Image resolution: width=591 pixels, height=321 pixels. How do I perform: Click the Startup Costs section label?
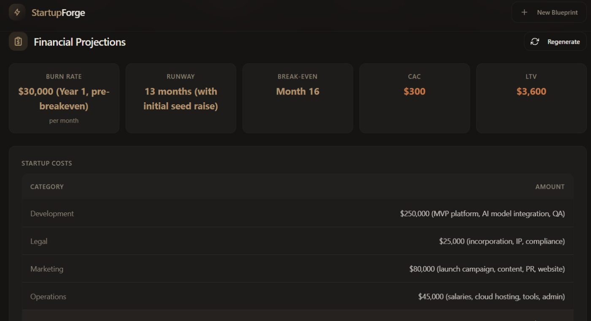(47, 163)
